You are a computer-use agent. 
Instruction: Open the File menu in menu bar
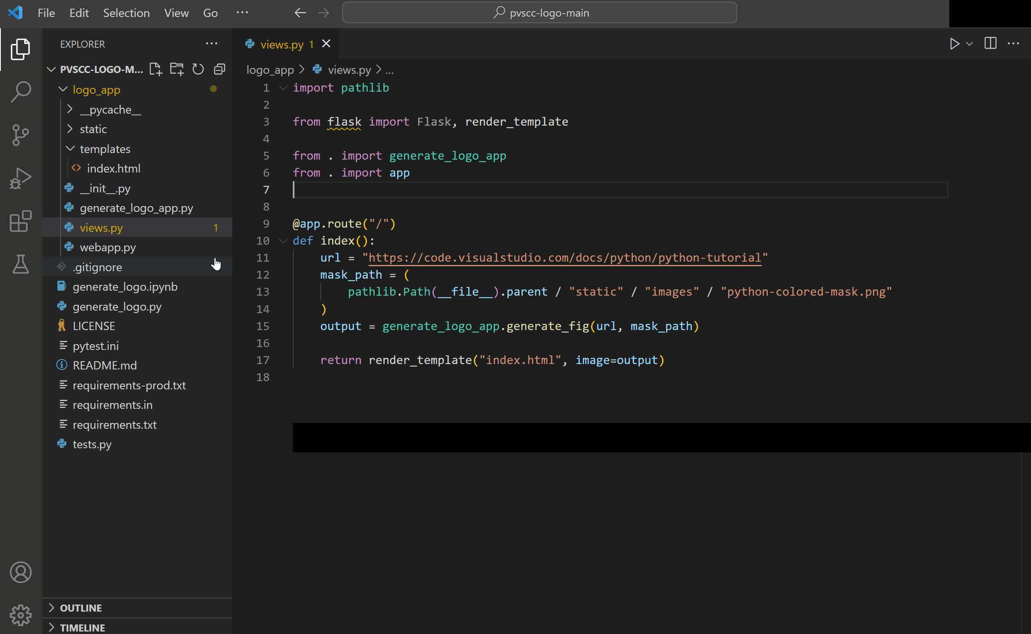pyautogui.click(x=47, y=12)
